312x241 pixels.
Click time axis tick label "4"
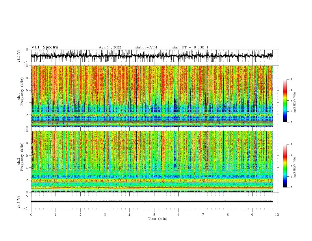click(x=130, y=215)
